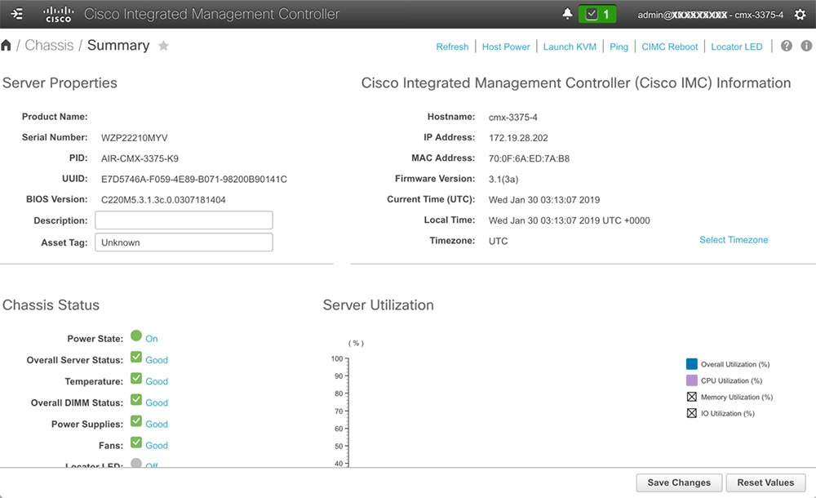Open the settings gear menu

pyautogui.click(x=800, y=15)
